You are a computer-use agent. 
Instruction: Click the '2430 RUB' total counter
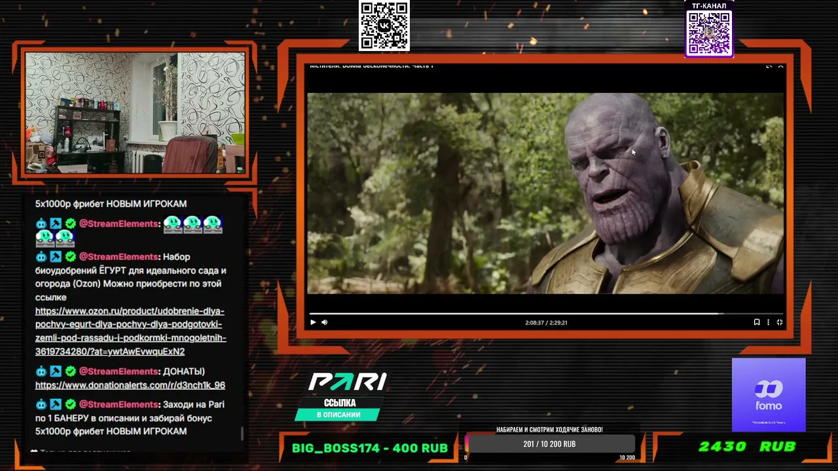747,447
